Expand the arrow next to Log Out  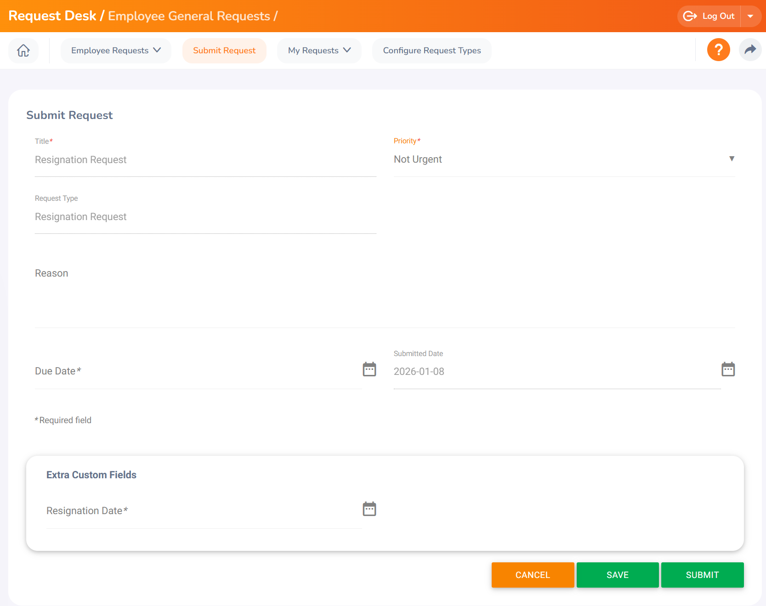pyautogui.click(x=750, y=16)
